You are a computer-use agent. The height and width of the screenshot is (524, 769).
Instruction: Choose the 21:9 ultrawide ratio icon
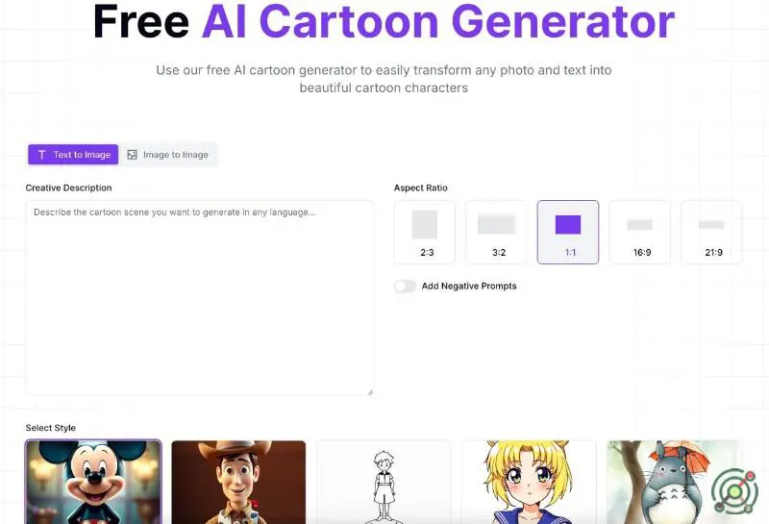coord(711,225)
